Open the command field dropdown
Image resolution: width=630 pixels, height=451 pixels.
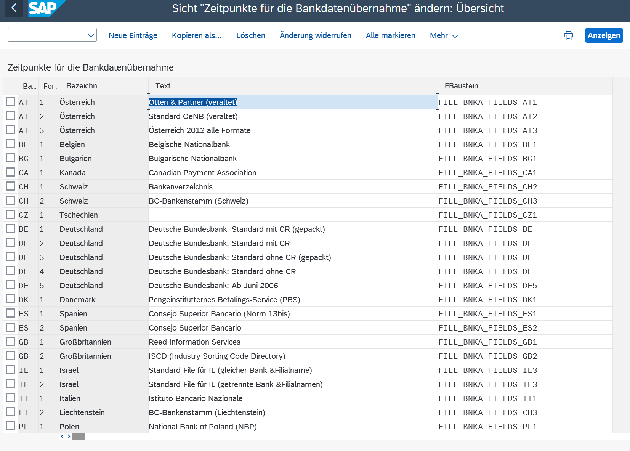pyautogui.click(x=91, y=35)
